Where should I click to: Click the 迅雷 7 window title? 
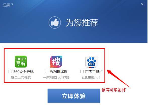[x=8, y=5]
